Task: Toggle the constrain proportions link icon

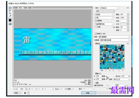Action: (108, 78)
